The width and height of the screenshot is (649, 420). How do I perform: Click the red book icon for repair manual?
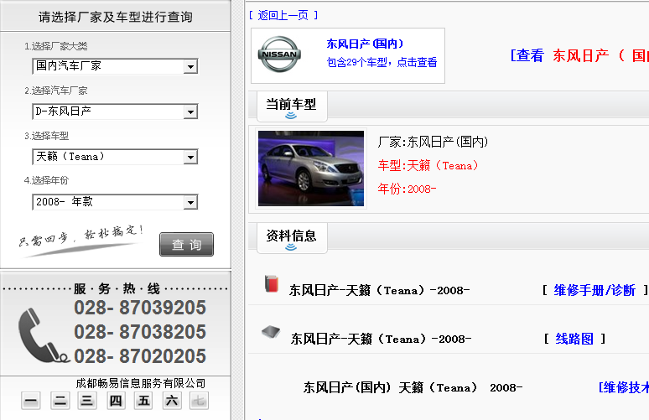point(272,284)
